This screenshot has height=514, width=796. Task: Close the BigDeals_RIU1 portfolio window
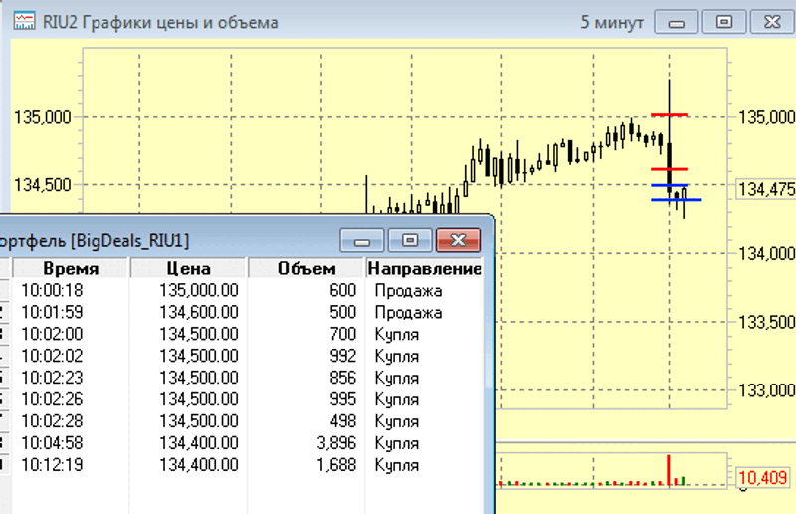pos(458,240)
